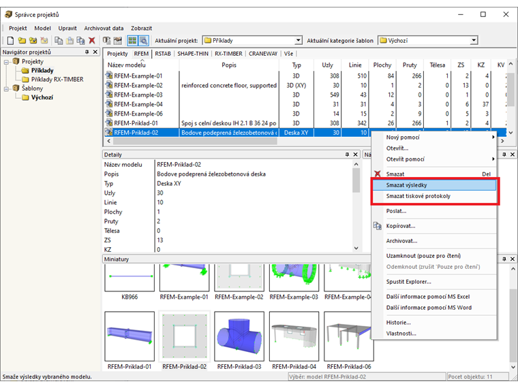Click the Miniatury panel scroll-up arrow
This screenshot has width=518, height=388.
[x=513, y=269]
